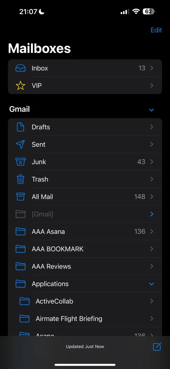The height and width of the screenshot is (369, 170).
Task: Open the ActiveCollab subfolder
Action: 85,301
